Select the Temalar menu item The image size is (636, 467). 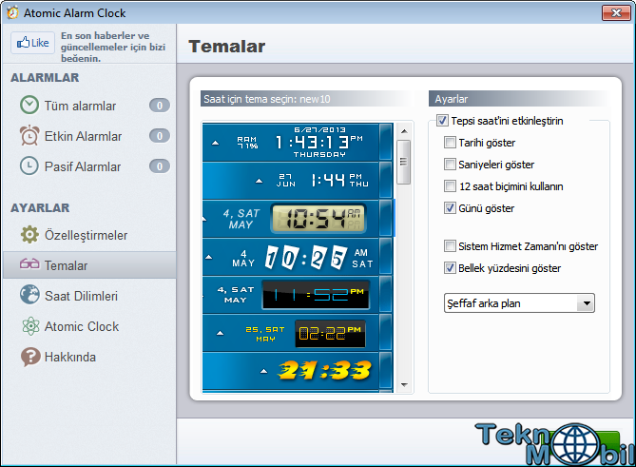click(89, 265)
